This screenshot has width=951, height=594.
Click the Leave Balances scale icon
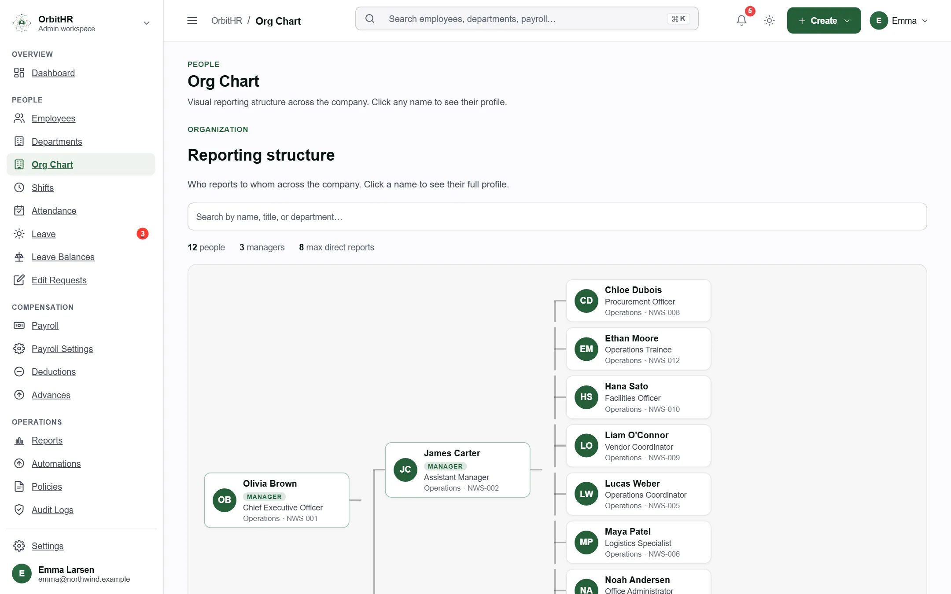[x=19, y=257]
